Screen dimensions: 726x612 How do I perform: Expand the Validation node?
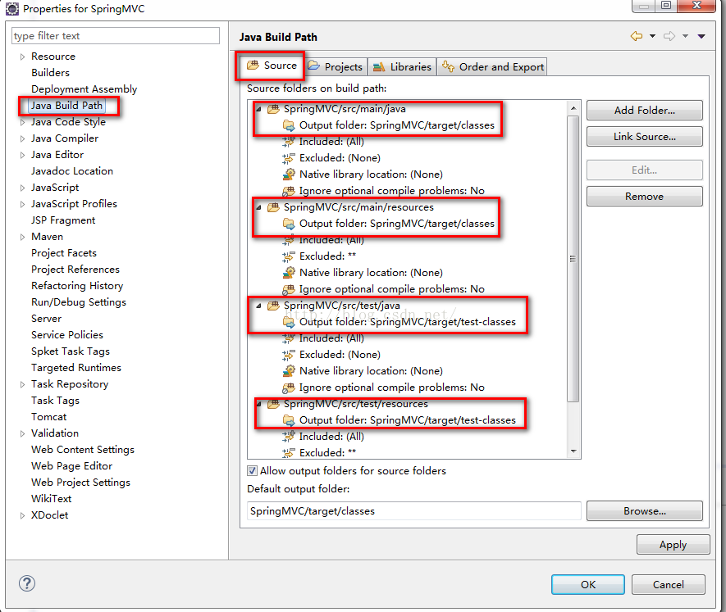point(22,434)
